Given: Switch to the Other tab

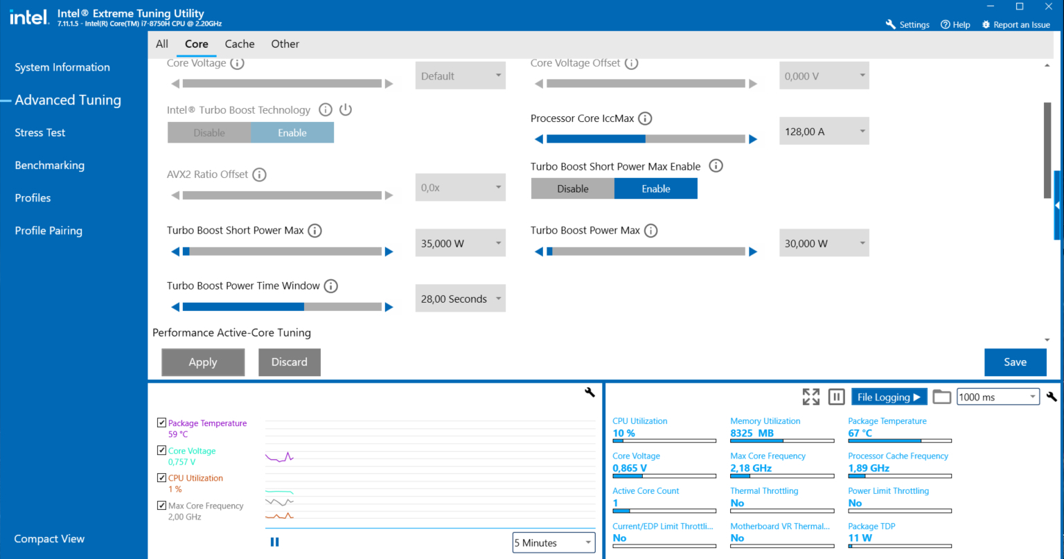Looking at the screenshot, I should pos(285,44).
